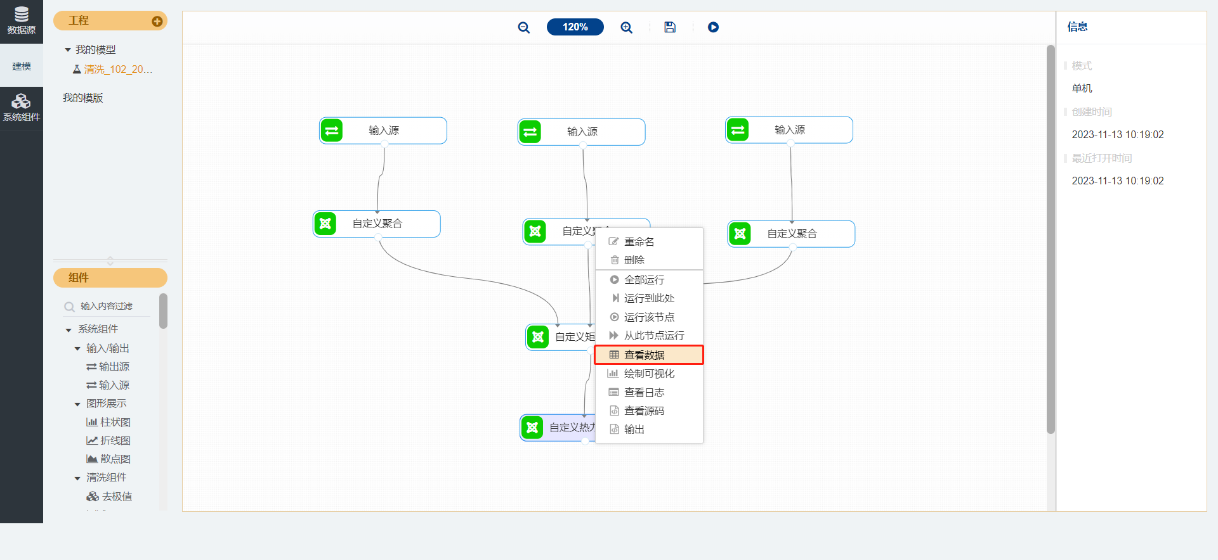Add a new project with plus icon
This screenshot has width=1218, height=560.
[157, 22]
